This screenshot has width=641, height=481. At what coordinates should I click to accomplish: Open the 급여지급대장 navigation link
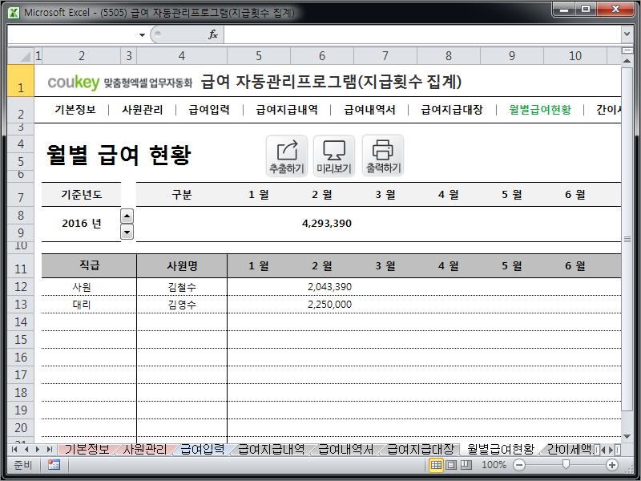tap(452, 110)
